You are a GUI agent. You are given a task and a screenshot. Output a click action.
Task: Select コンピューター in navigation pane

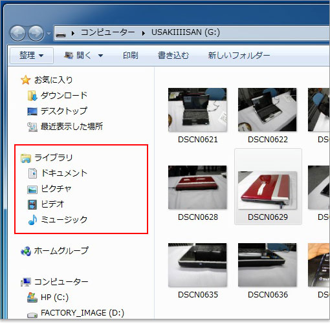click(61, 282)
